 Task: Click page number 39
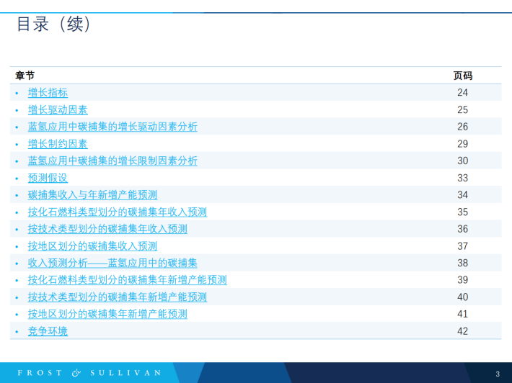pos(462,280)
